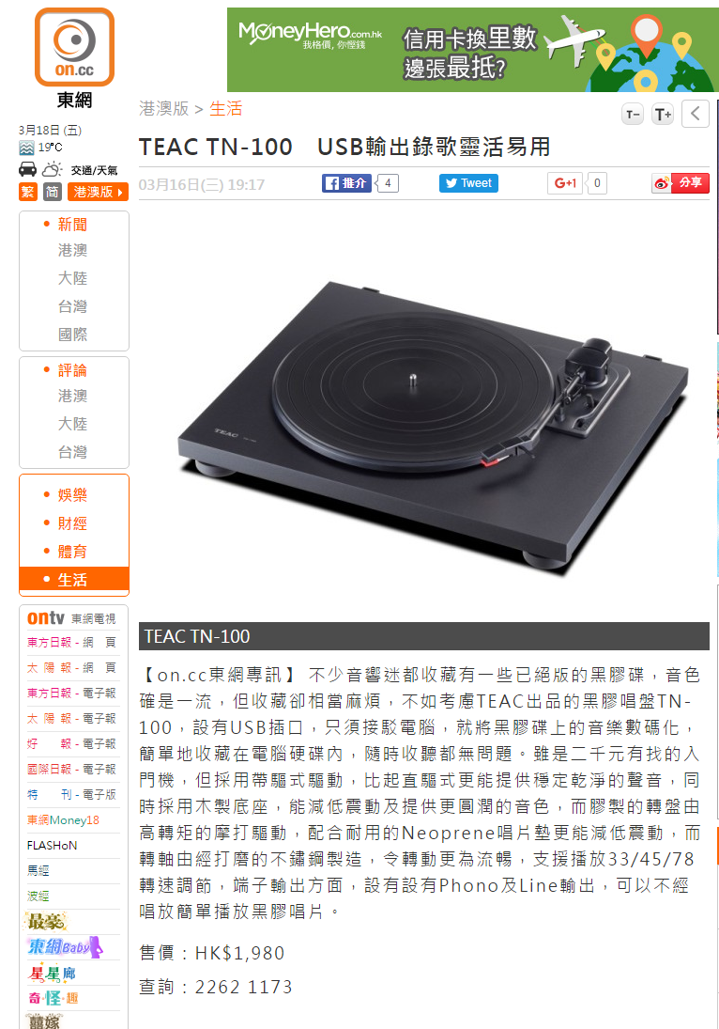Increase font size with T+ icon
This screenshot has width=719, height=1029.
pyautogui.click(x=663, y=115)
